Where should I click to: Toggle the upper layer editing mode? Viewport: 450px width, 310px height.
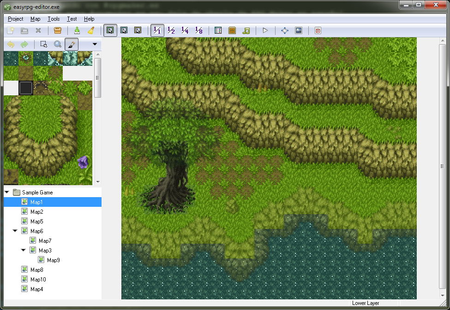[124, 30]
